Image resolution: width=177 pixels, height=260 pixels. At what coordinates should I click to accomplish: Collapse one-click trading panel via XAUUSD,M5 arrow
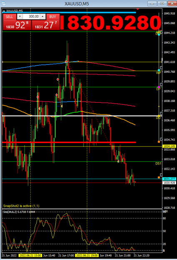coord(4,11)
